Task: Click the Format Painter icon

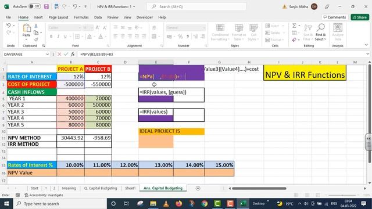Action: coord(36,39)
